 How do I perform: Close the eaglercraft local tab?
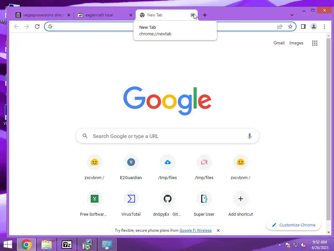point(131,15)
